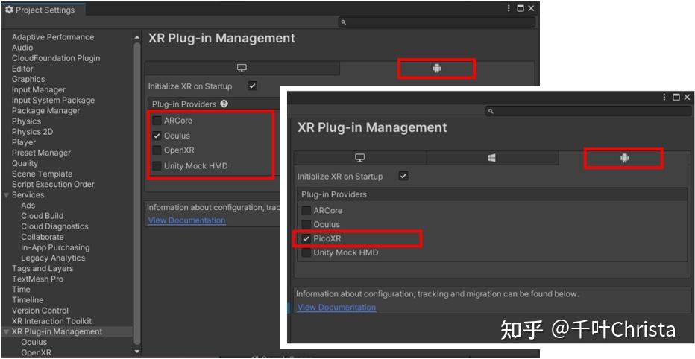Open the three-dot menu next to Project Settings tab
695x359 pixels.
coord(508,9)
